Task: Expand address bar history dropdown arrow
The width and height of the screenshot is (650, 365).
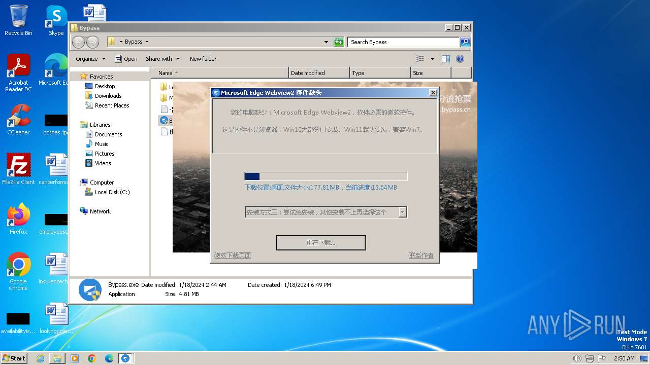Action: (326, 42)
